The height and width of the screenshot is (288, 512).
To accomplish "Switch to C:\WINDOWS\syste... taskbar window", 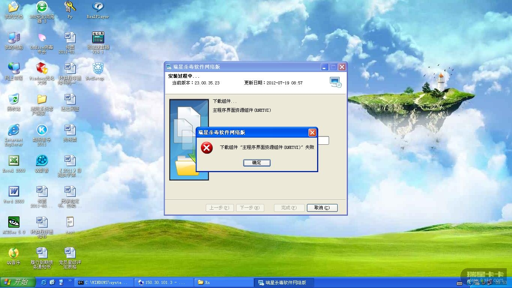I will point(104,282).
